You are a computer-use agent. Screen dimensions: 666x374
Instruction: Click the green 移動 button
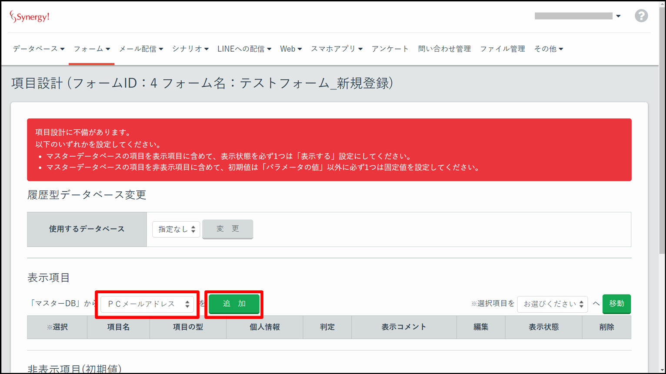coord(616,304)
